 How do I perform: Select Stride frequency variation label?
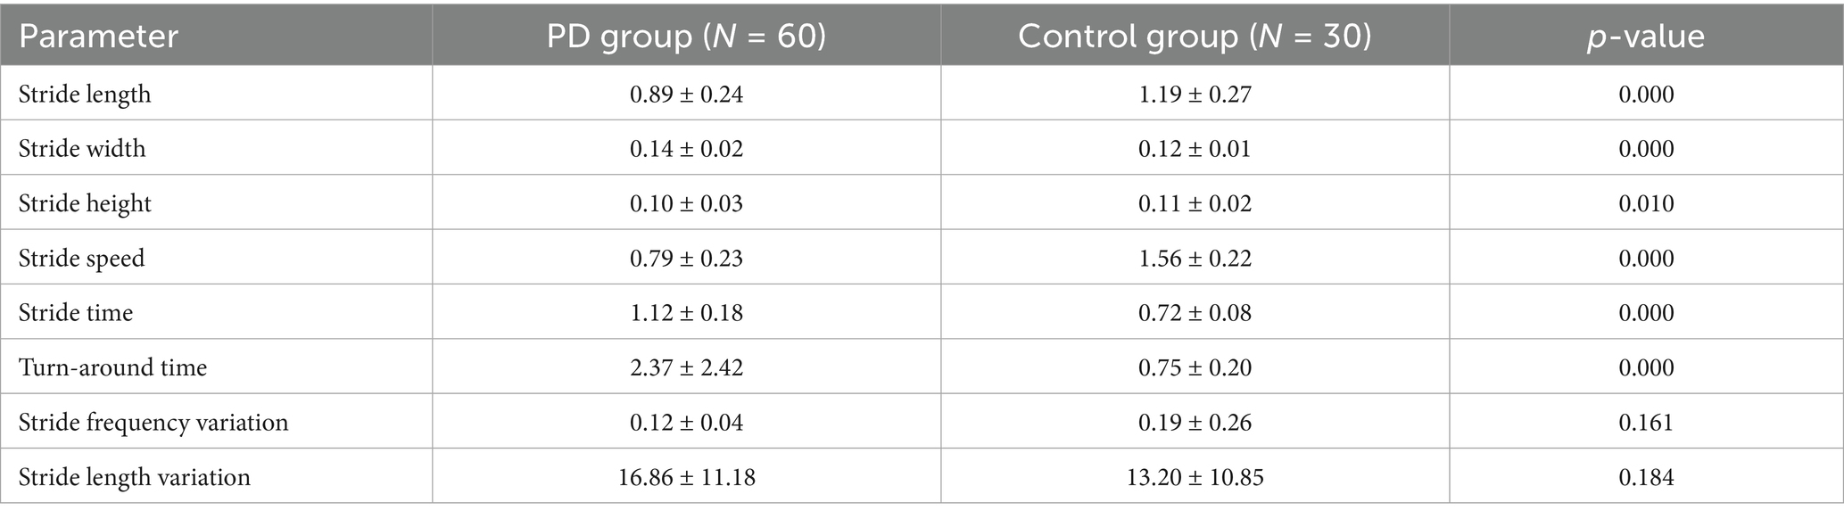(x=153, y=423)
